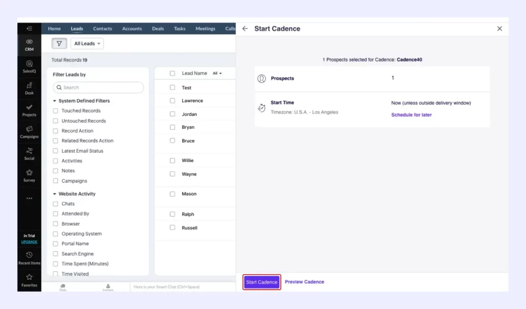526x309 pixels.
Task: Go to the Tasks tab
Action: (x=179, y=28)
